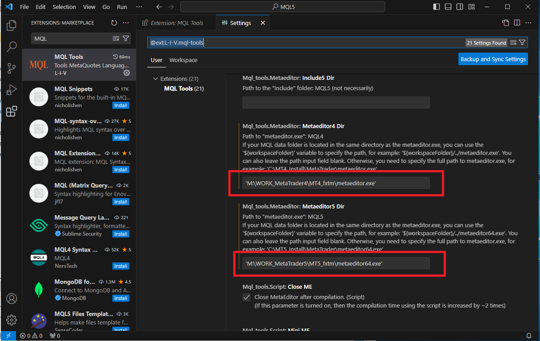Customize layout icon in title bar

[471, 7]
